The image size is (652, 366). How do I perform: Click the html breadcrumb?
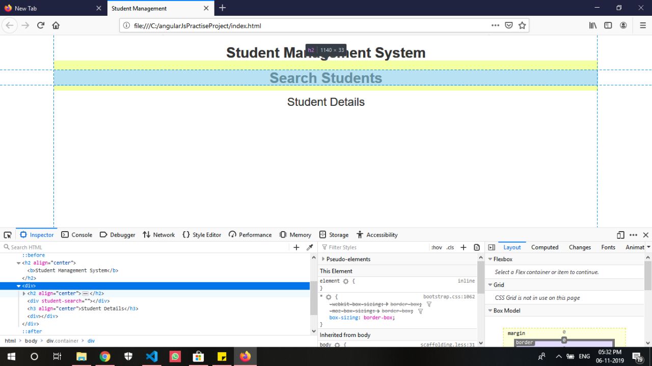10,341
